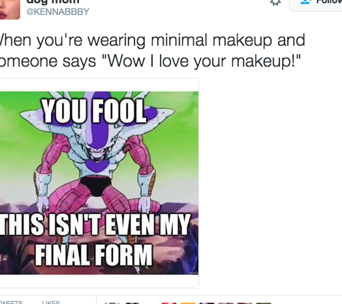Enlarge the Frieza final form meme image
Viewport: 342px width, 304px height.
click(99, 182)
